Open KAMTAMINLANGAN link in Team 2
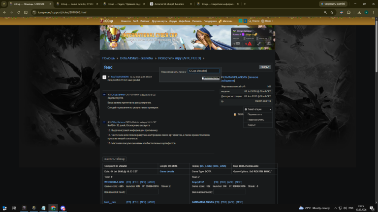The width and height of the screenshot is (378, 212). pyautogui.click(x=203, y=202)
